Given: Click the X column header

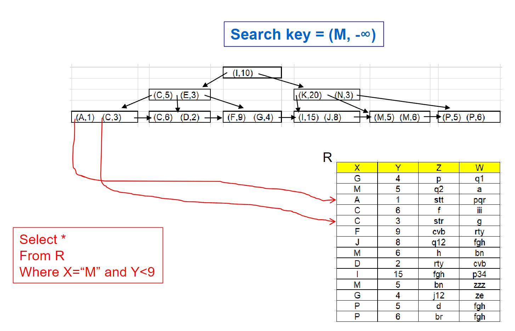Looking at the screenshot, I should point(357,168).
